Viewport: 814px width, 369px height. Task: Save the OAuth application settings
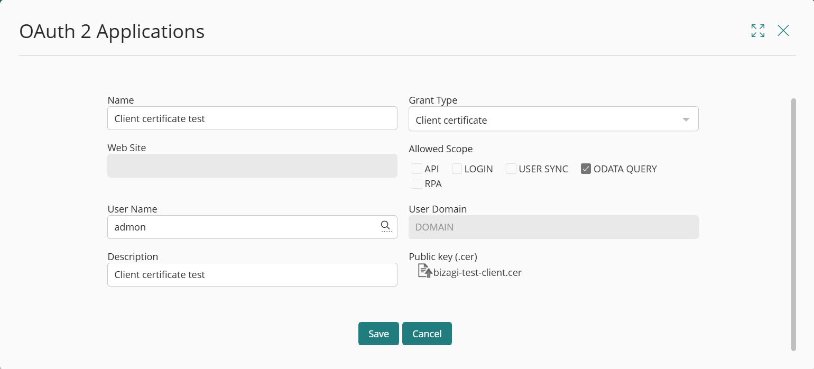pyautogui.click(x=378, y=334)
